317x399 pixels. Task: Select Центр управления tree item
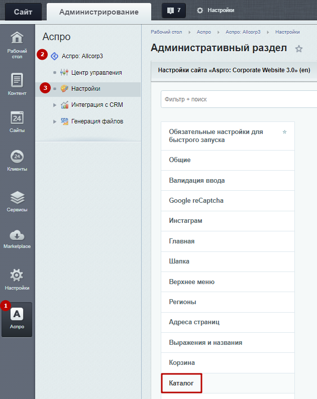pos(96,72)
